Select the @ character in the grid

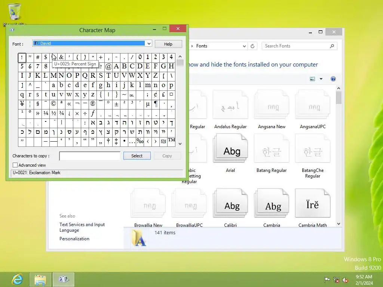click(108, 67)
